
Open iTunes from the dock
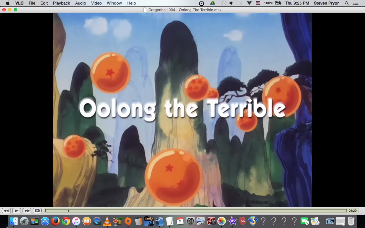point(76,221)
